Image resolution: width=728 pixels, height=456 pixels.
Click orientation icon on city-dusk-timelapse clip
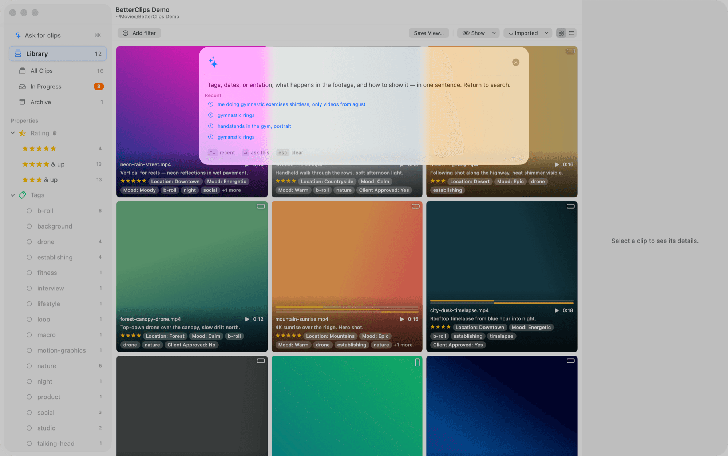570,206
